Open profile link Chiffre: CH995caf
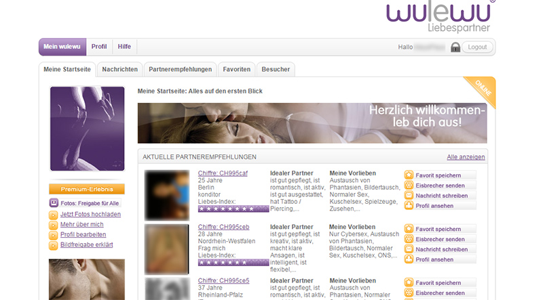 click(223, 173)
